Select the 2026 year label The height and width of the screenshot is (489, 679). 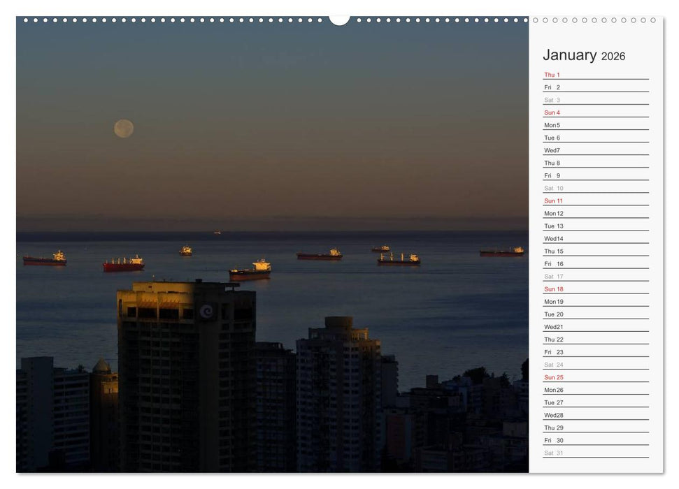[x=613, y=57]
